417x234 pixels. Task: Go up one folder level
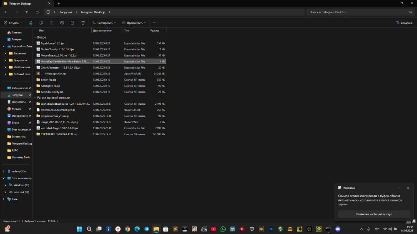[x=27, y=12]
